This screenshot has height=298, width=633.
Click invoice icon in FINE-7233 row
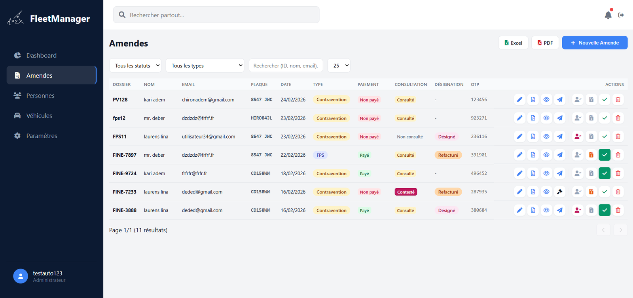(591, 192)
